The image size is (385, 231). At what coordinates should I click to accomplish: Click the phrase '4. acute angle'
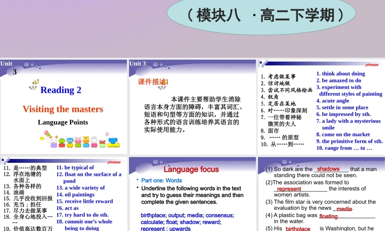click(333, 100)
